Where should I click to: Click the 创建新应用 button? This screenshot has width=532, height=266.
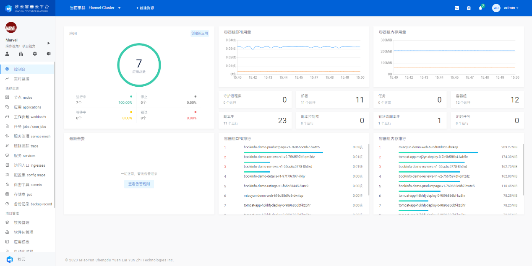pos(200,34)
